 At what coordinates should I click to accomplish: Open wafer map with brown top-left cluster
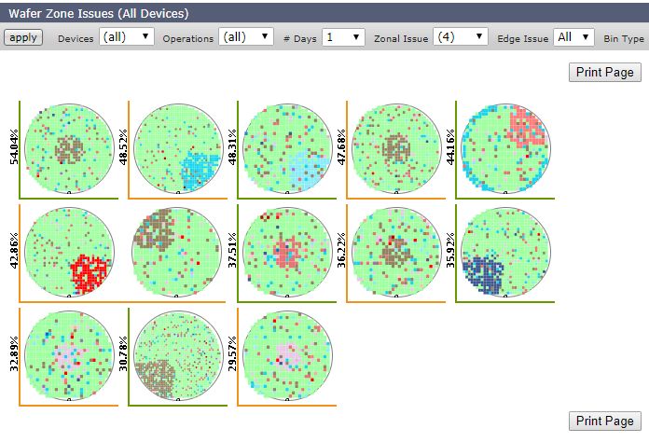[177, 252]
